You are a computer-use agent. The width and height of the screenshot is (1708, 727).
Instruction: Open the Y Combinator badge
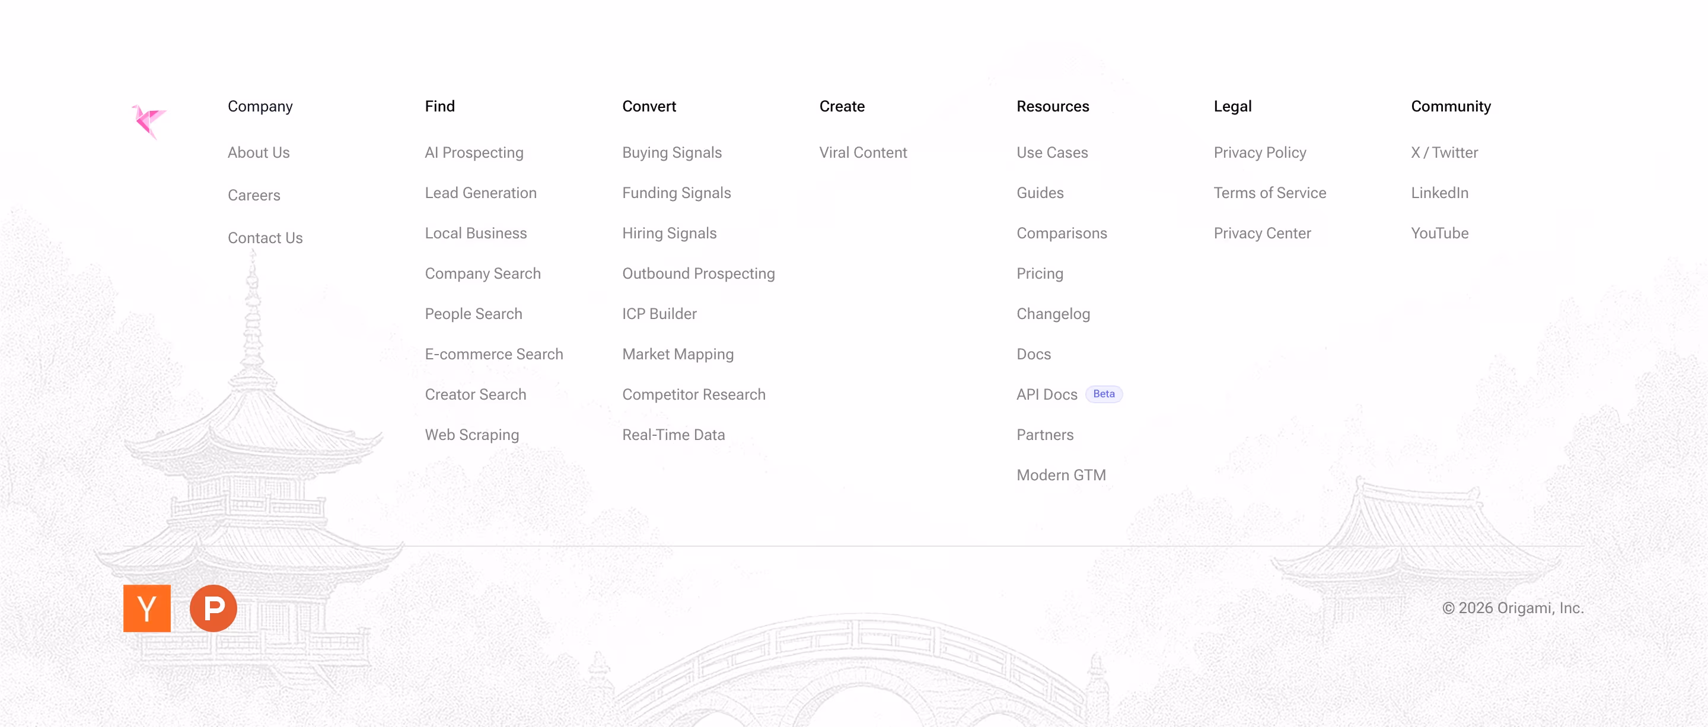[147, 608]
